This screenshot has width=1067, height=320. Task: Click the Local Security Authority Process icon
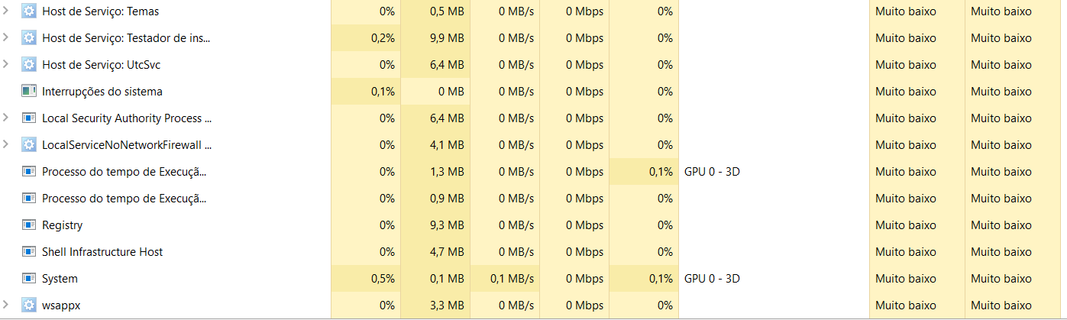pyautogui.click(x=29, y=118)
